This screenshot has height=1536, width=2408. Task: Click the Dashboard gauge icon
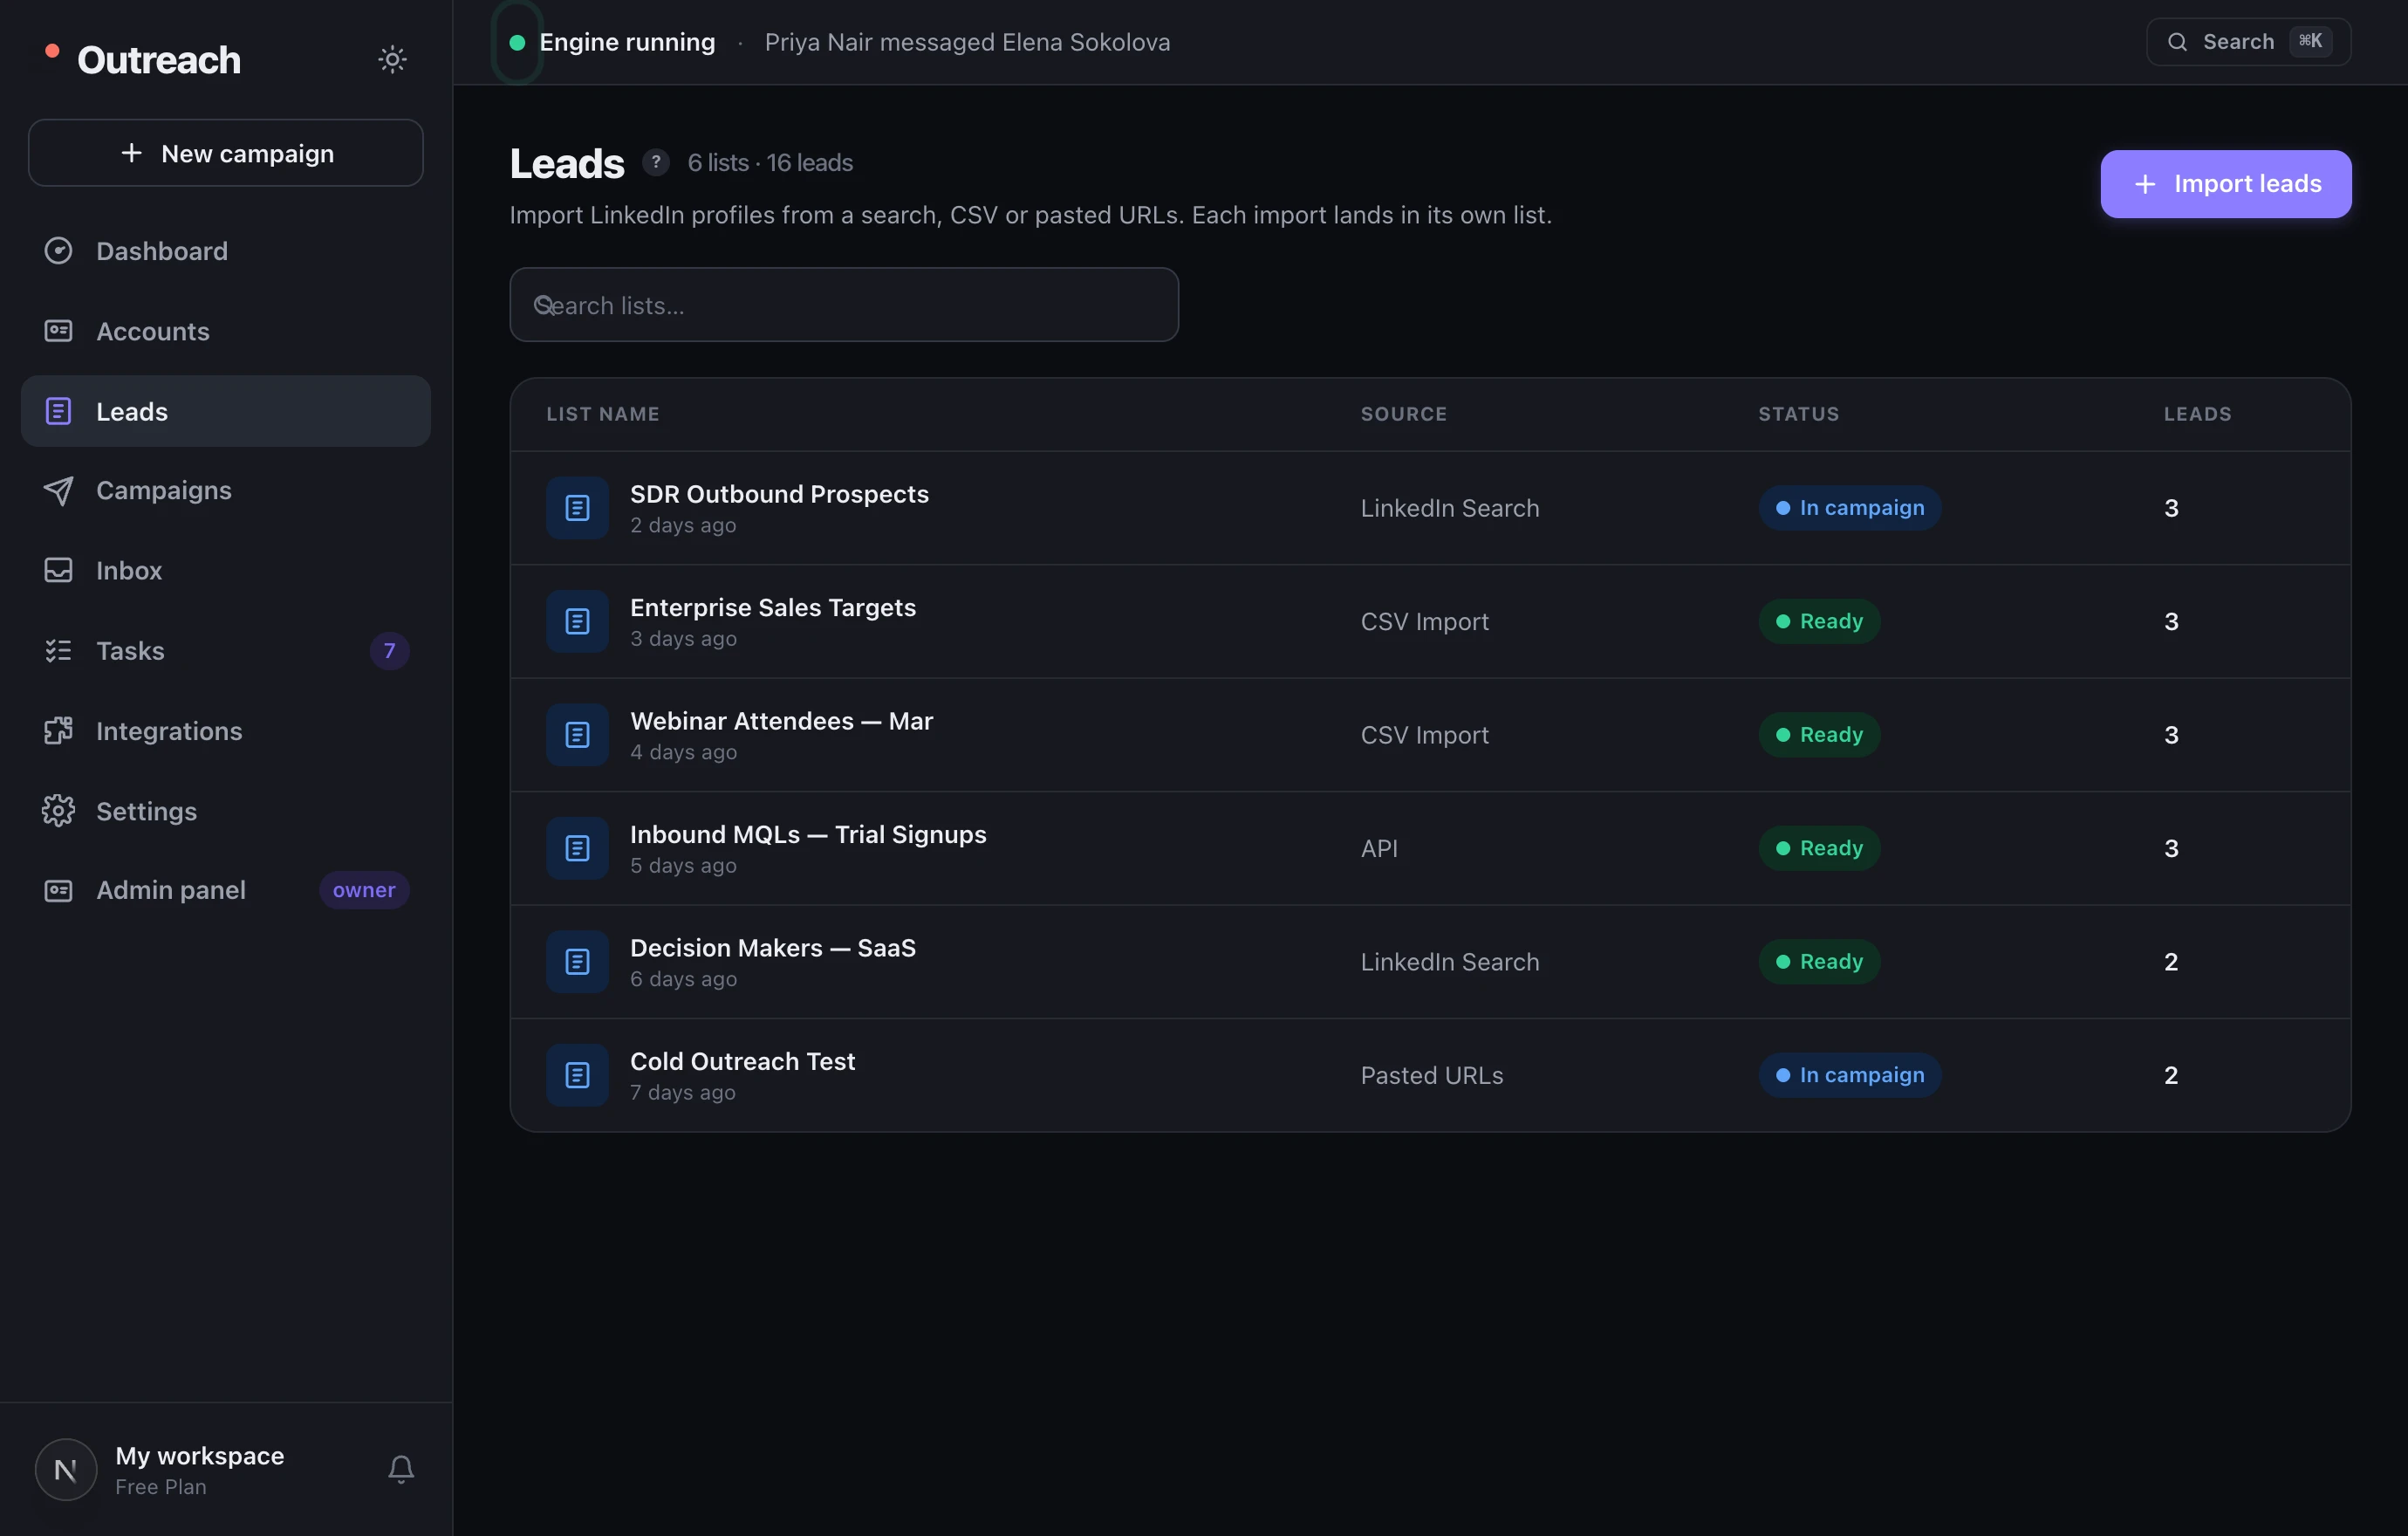pos(58,251)
